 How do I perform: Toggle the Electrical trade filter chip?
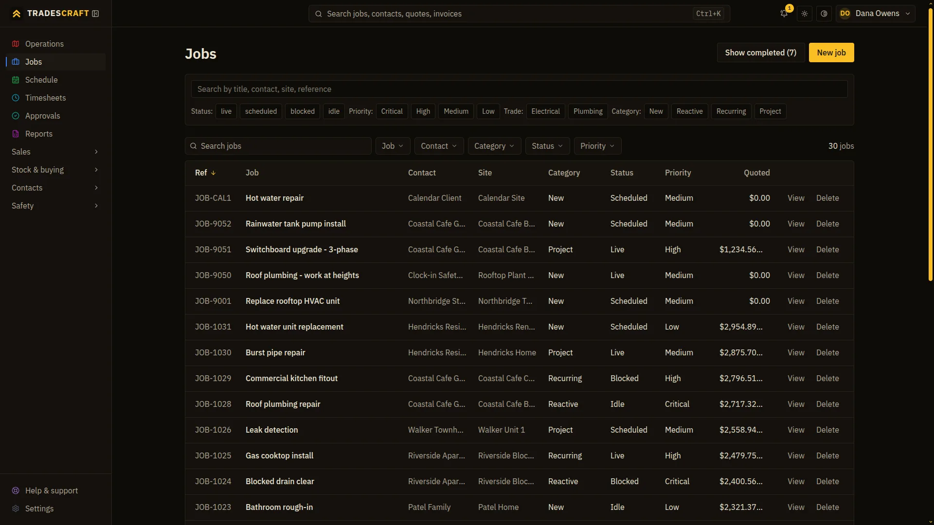tap(545, 111)
